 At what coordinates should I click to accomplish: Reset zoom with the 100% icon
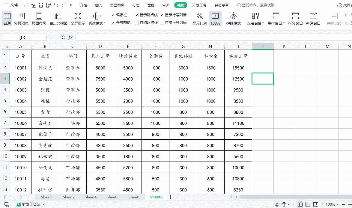(215, 19)
